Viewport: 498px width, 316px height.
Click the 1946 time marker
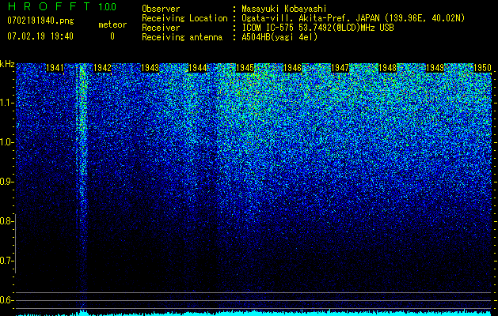[x=292, y=68]
